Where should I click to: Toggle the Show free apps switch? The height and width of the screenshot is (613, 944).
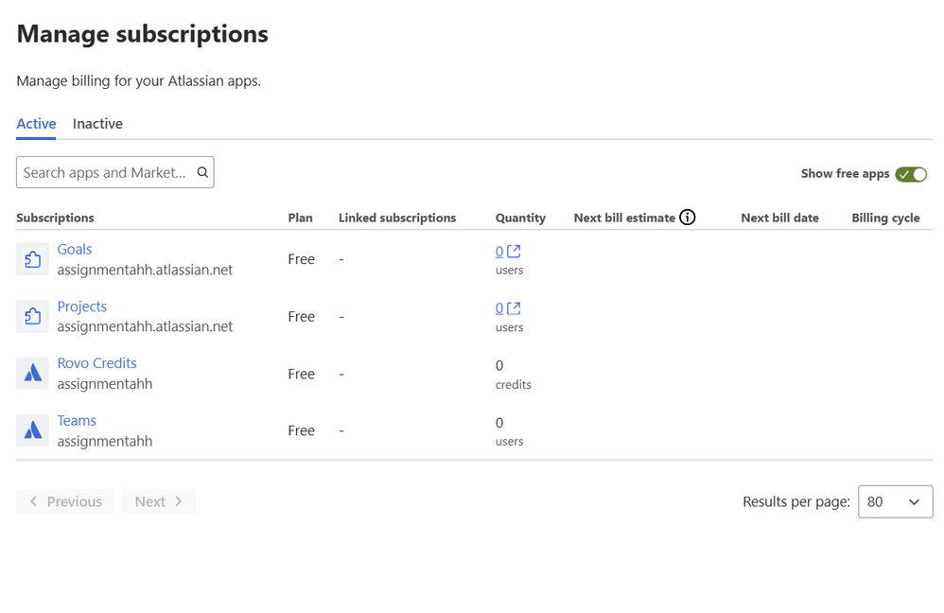(x=911, y=174)
